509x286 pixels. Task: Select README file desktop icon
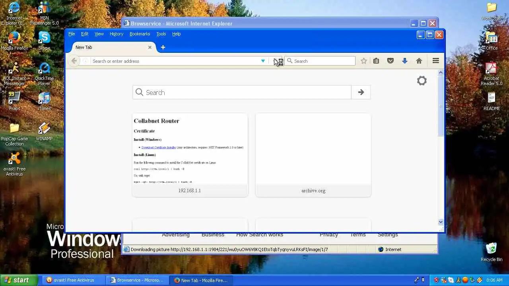(492, 101)
